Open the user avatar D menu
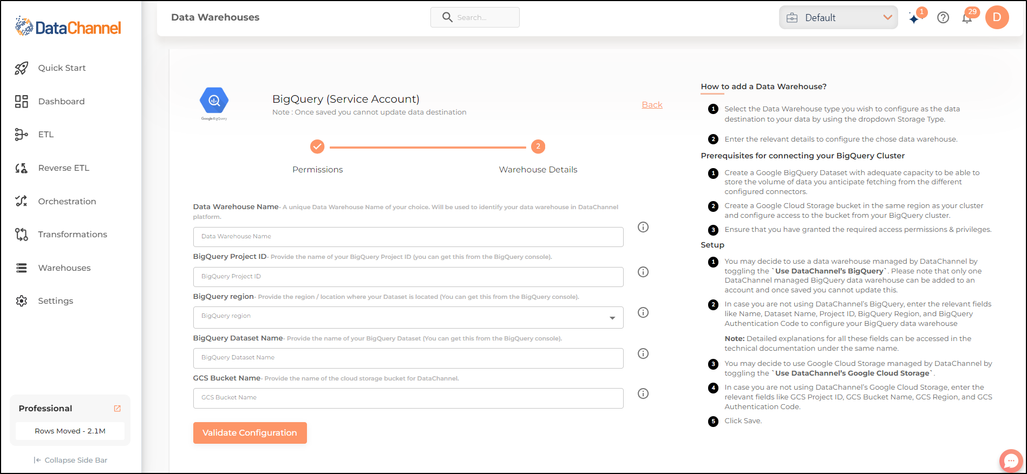Image resolution: width=1027 pixels, height=474 pixels. click(997, 17)
